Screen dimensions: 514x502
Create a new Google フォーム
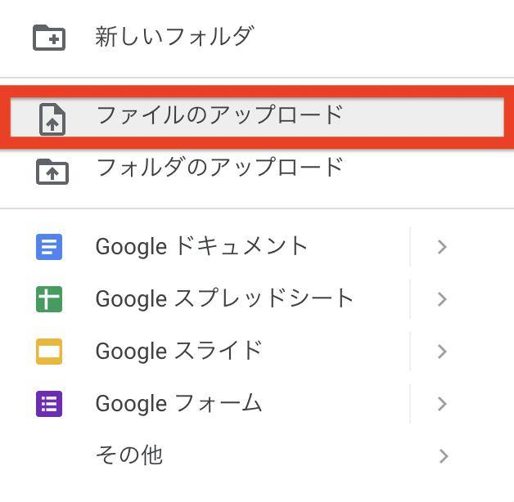(x=178, y=404)
